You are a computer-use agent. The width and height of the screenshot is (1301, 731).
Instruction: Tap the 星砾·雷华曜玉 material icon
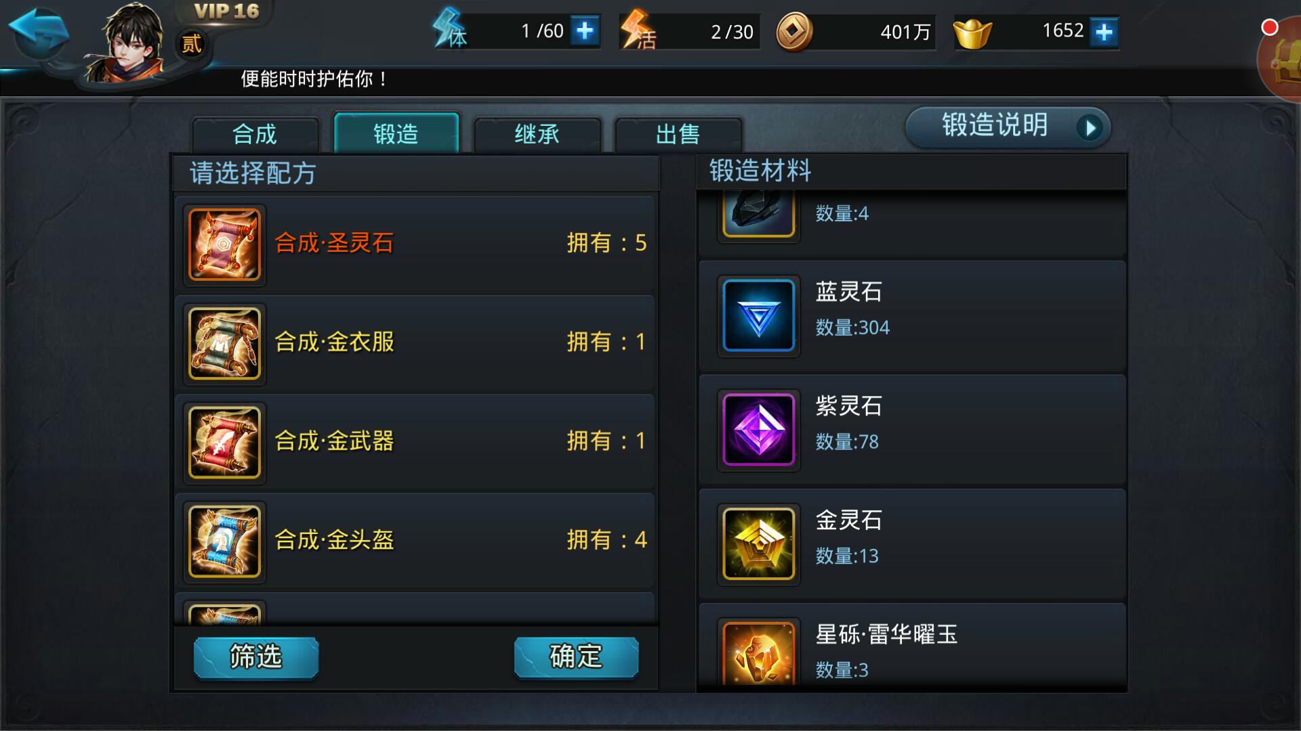click(x=758, y=653)
